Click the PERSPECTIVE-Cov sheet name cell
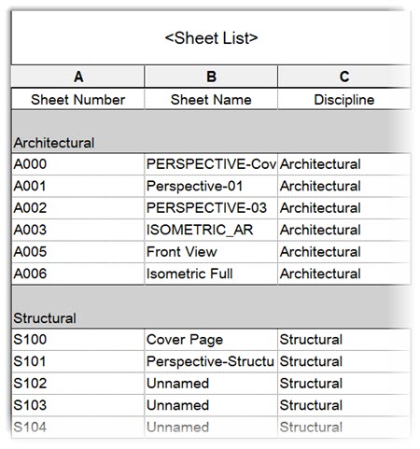Image resolution: width=420 pixels, height=449 pixels. (x=211, y=164)
